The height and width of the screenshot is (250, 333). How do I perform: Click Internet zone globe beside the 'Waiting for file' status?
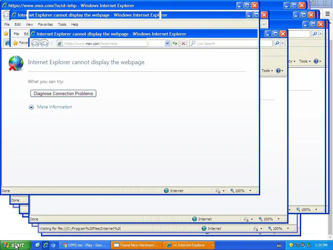pos(204,228)
